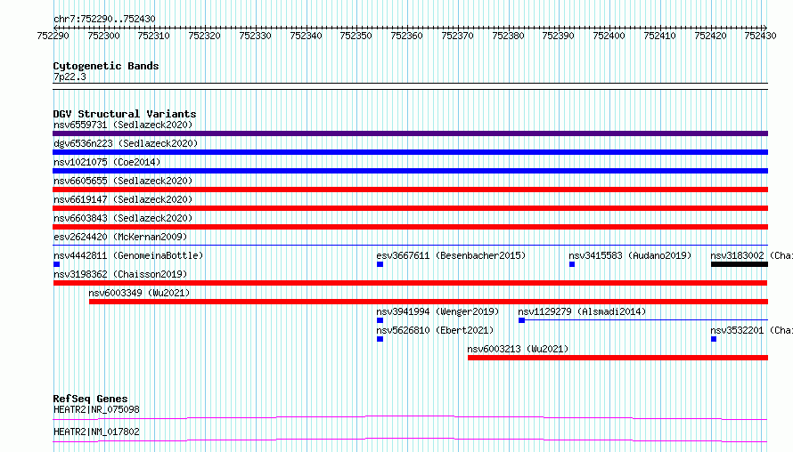Image resolution: width=793 pixels, height=452 pixels.
Task: Click ruler position 752340
Action: 306,36
